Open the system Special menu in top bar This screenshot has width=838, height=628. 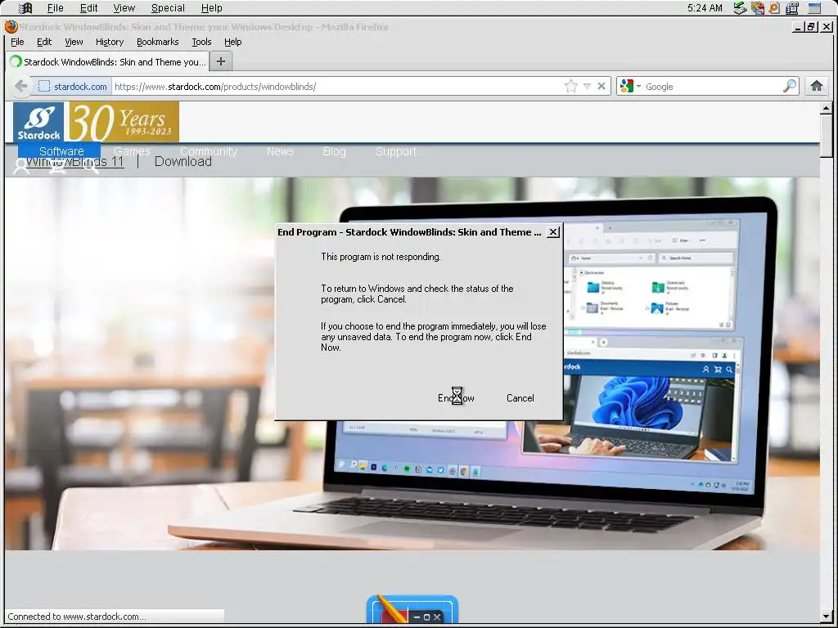(168, 8)
